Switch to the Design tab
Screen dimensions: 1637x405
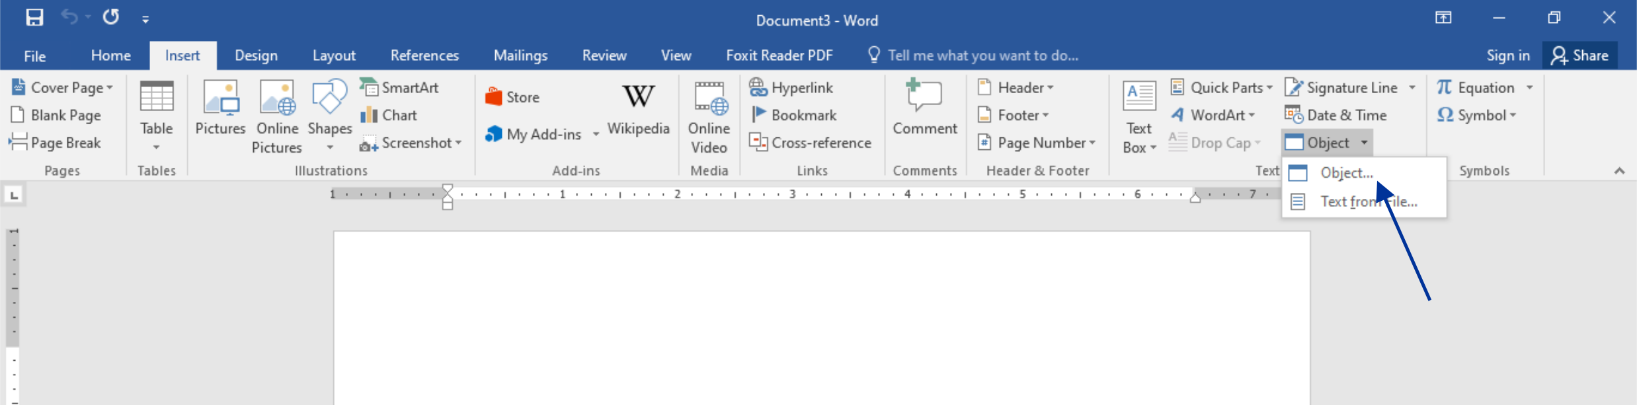point(256,55)
